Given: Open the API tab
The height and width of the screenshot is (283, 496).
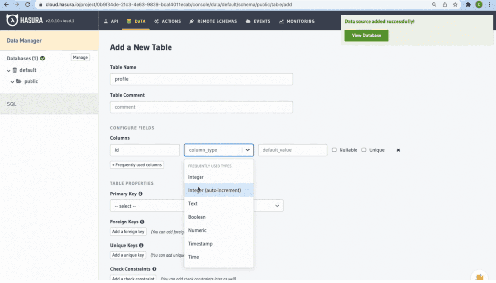Looking at the screenshot, I should pos(111,21).
